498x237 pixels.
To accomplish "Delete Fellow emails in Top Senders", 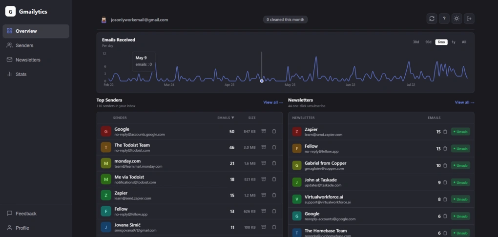I will point(274,211).
